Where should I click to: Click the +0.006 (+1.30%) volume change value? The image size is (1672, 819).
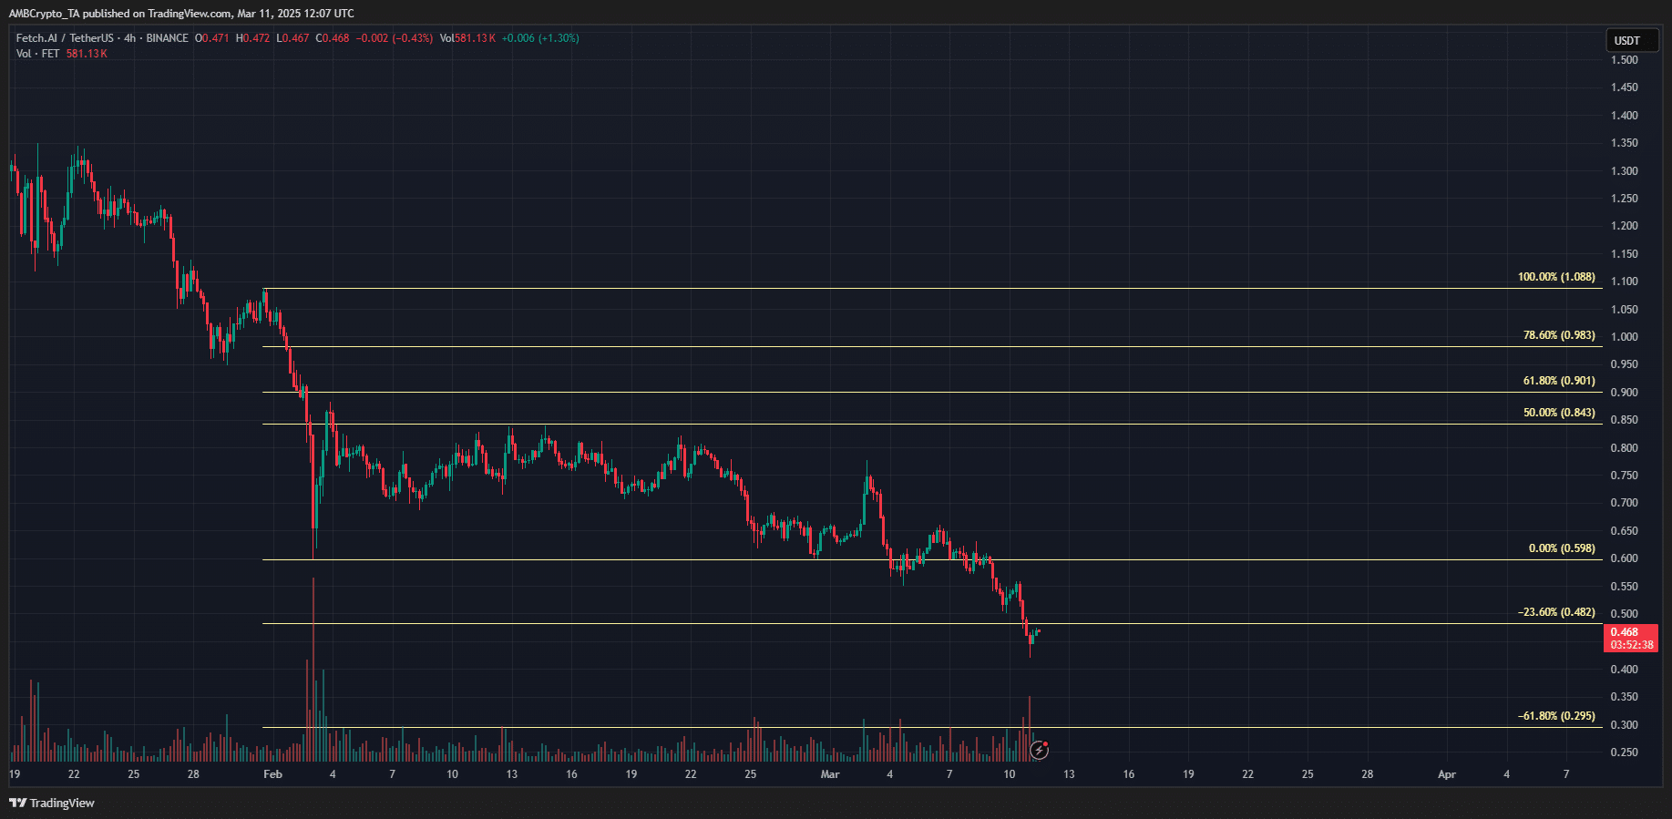pos(540,38)
